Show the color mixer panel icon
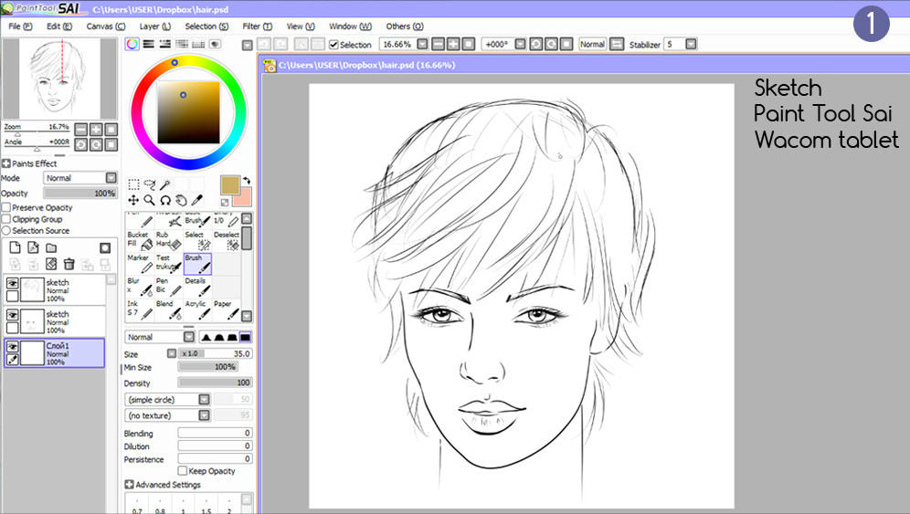Screen dimensions: 910x514 click(x=182, y=44)
